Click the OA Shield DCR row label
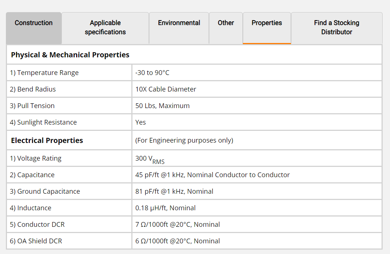 [36, 241]
